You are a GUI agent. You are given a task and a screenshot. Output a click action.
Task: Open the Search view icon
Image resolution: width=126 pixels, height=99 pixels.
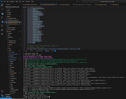coord(2,9)
